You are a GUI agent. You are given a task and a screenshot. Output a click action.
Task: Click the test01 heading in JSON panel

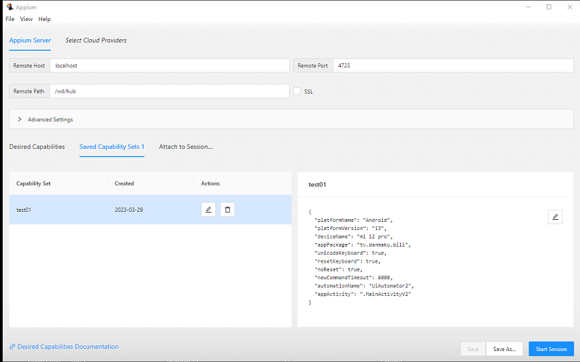pyautogui.click(x=317, y=184)
